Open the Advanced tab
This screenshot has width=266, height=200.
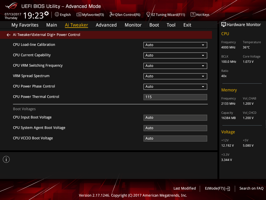pyautogui.click(x=106, y=25)
